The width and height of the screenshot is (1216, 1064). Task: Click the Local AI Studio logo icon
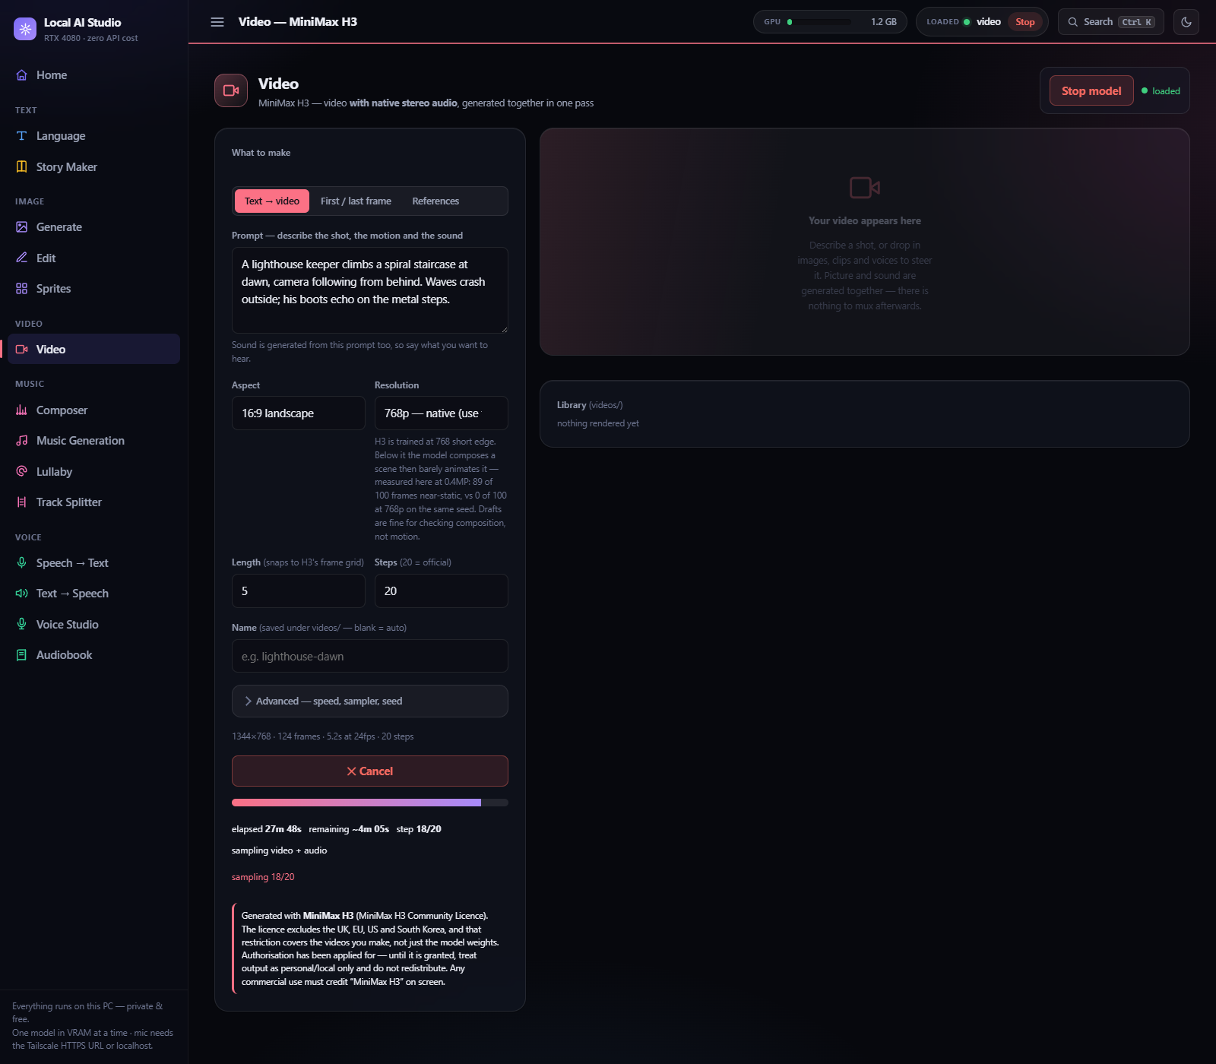click(x=25, y=30)
